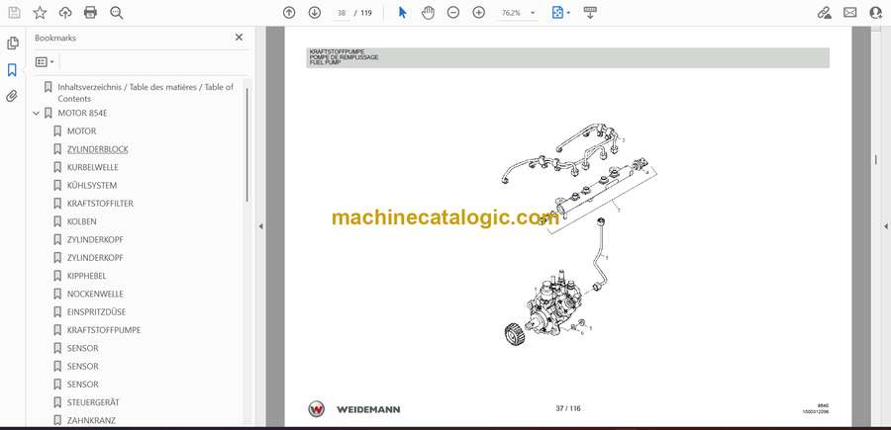Viewport: 891px width, 430px height.
Task: Open the NOCKENWELLE bookmark
Action: (x=95, y=294)
